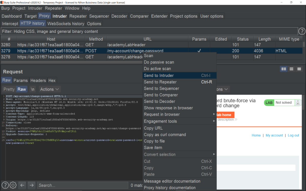Choose Save item in context menu
Viewport: 306px width, 191px height.
point(180,148)
